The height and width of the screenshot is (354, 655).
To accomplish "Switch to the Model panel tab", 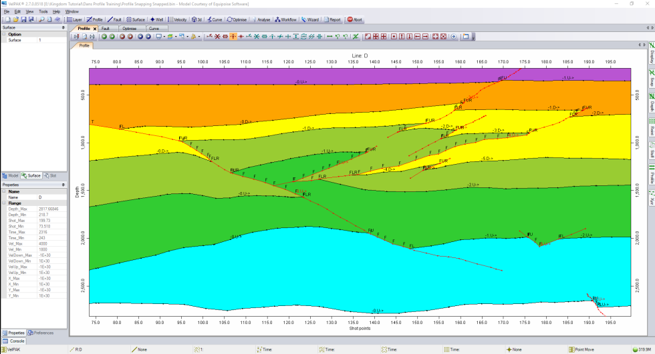I will point(11,176).
